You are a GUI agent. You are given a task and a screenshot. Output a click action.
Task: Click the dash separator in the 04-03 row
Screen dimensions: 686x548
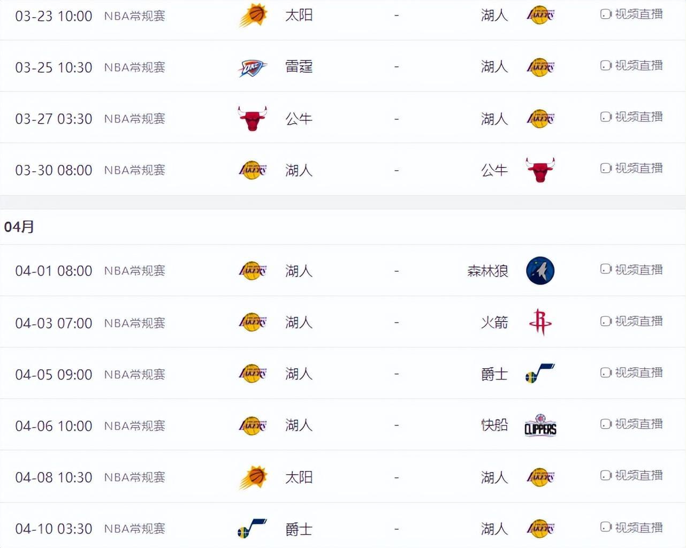pyautogui.click(x=396, y=322)
